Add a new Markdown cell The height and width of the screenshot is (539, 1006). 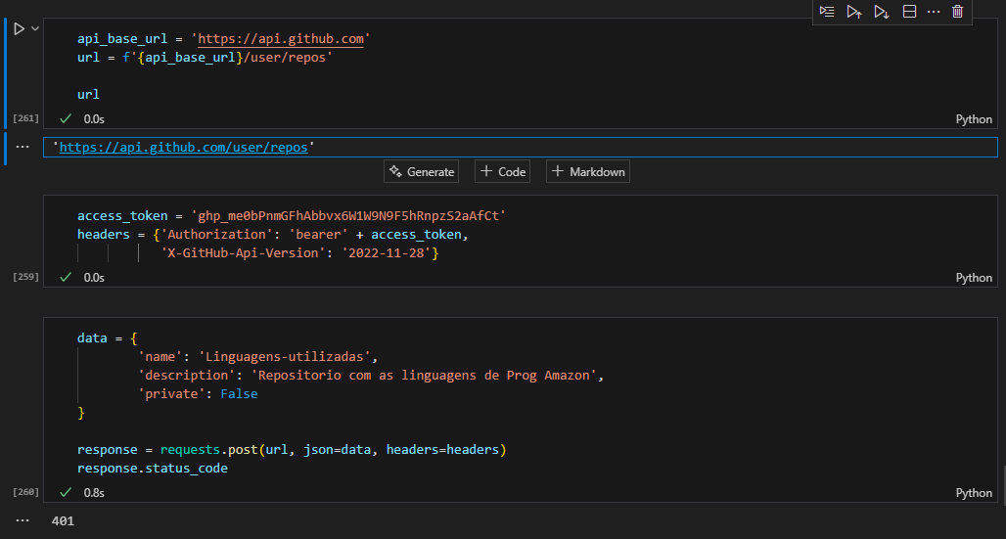point(588,171)
